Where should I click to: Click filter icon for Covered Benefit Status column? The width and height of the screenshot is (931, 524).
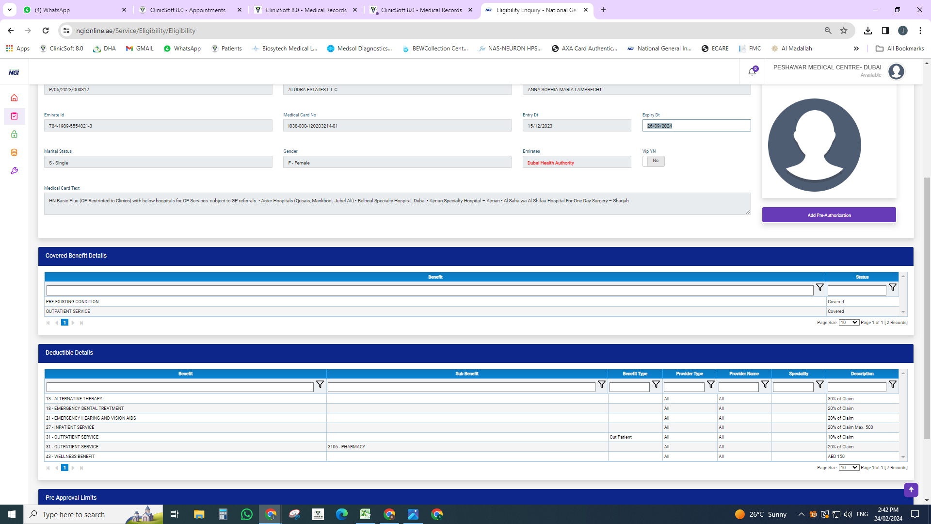point(892,287)
